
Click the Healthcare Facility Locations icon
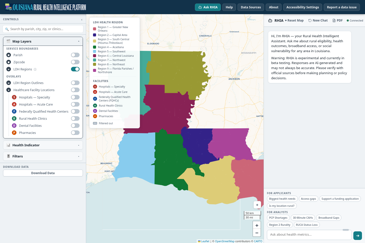click(9, 90)
